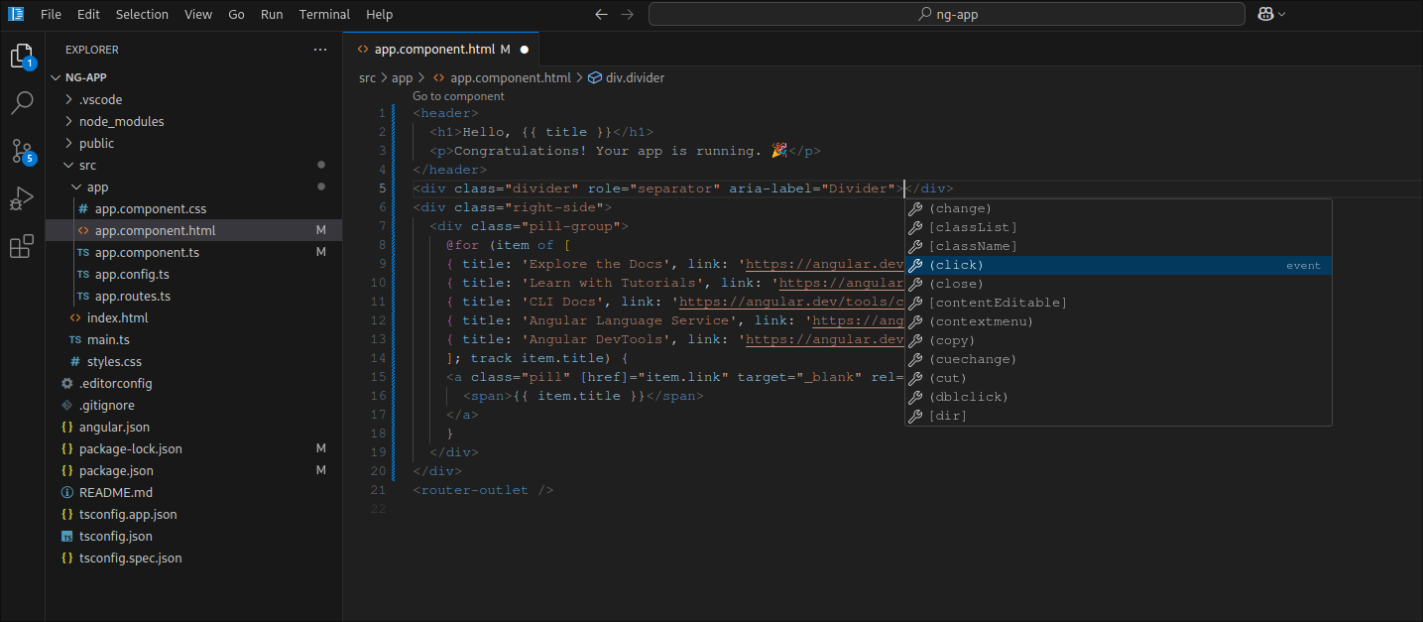Pick the (dblclick) suggestion
Image resolution: width=1423 pixels, height=622 pixels.
1119,397
